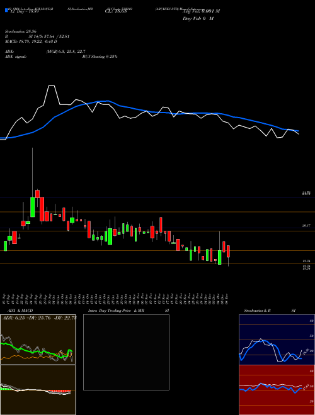Click the 'CL: 18.68' closing price text
The image size is (315, 415).
[115, 12]
